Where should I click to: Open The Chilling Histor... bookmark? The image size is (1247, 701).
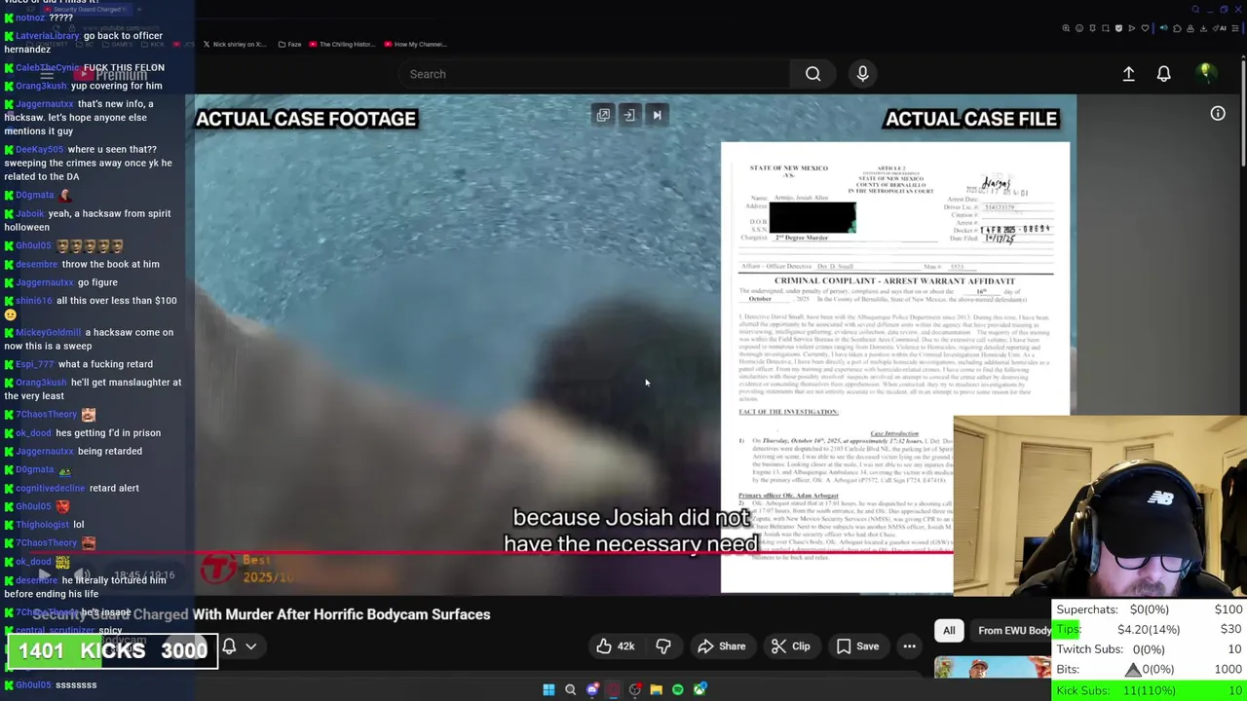340,44
